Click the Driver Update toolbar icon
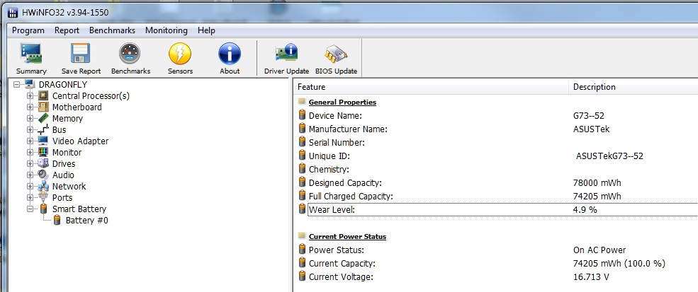The height and width of the screenshot is (292, 698). (286, 54)
